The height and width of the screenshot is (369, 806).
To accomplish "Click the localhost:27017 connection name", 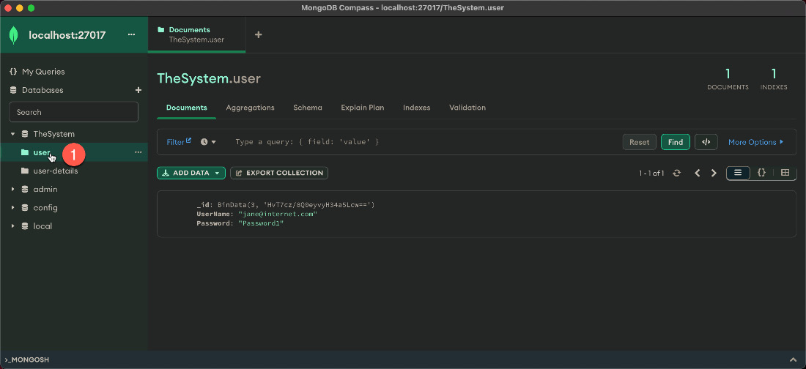I will click(x=67, y=35).
